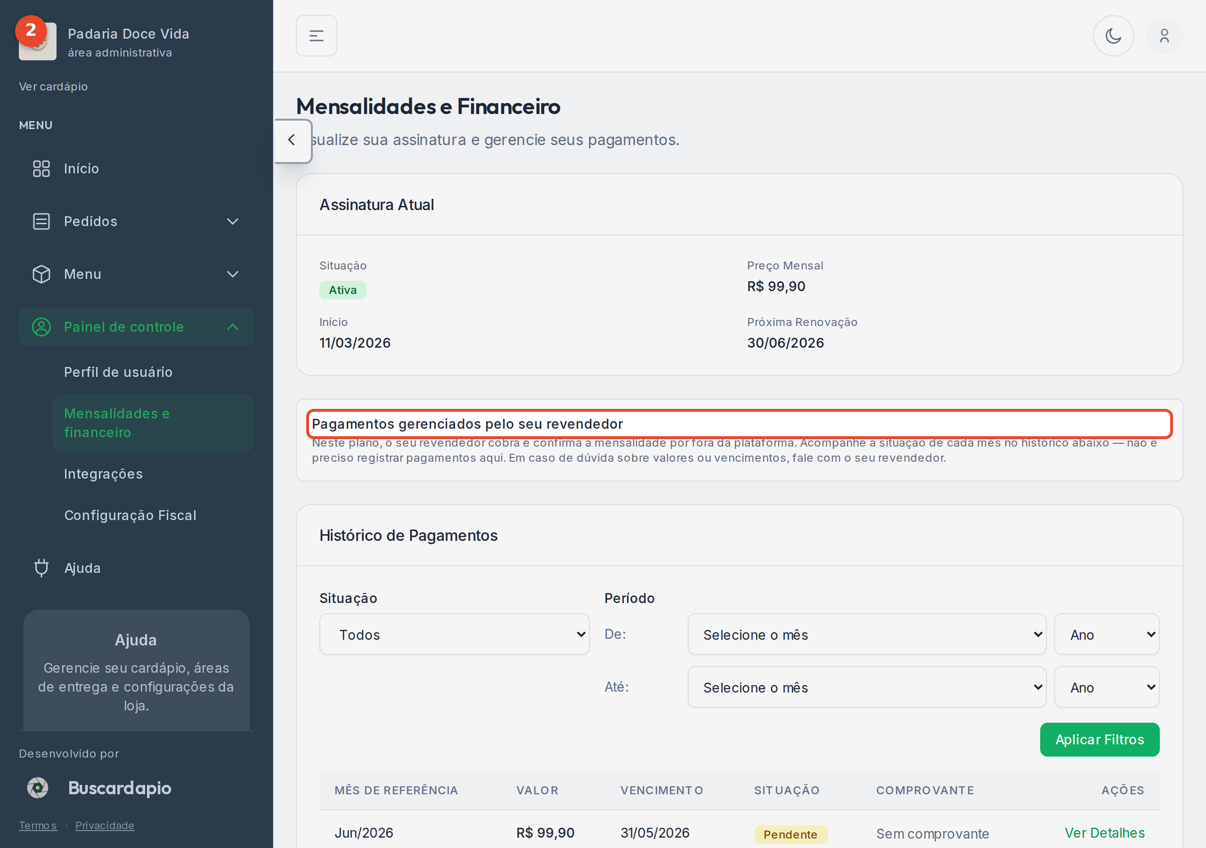Click the Buscardapio brand name text
The height and width of the screenshot is (848, 1206).
click(120, 788)
